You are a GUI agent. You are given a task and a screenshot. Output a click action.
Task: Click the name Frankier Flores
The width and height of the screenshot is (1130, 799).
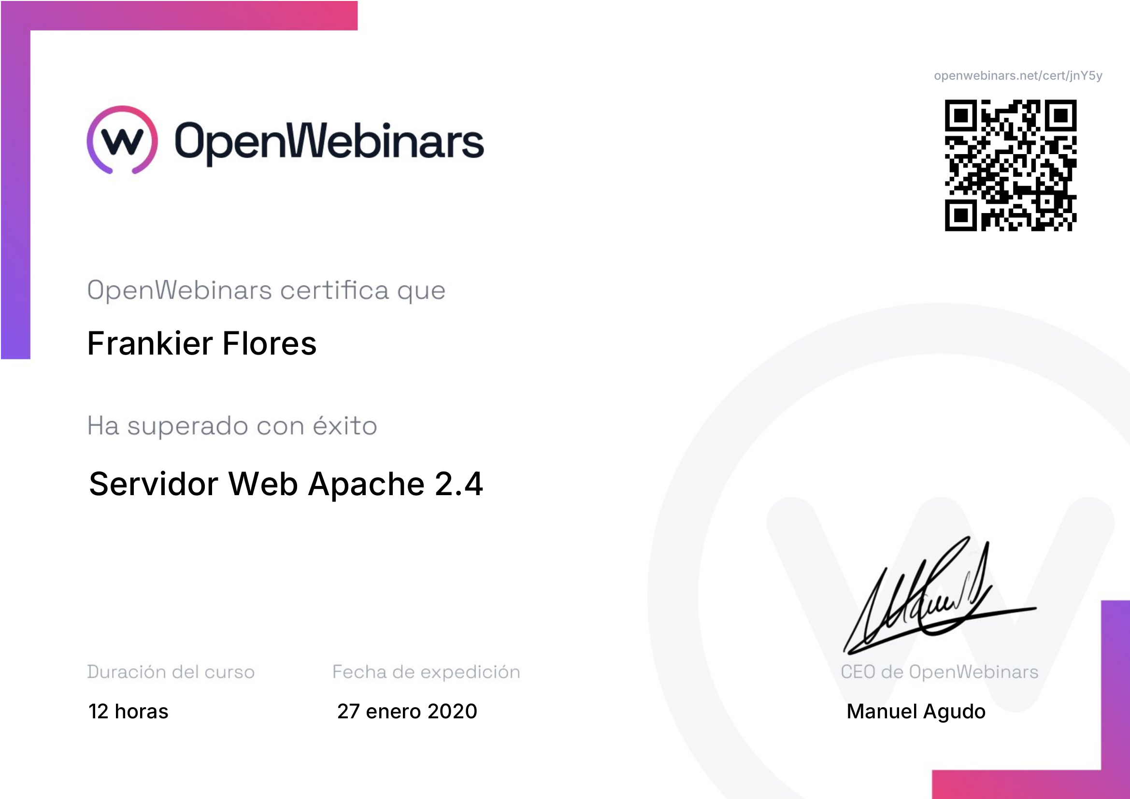coord(202,343)
